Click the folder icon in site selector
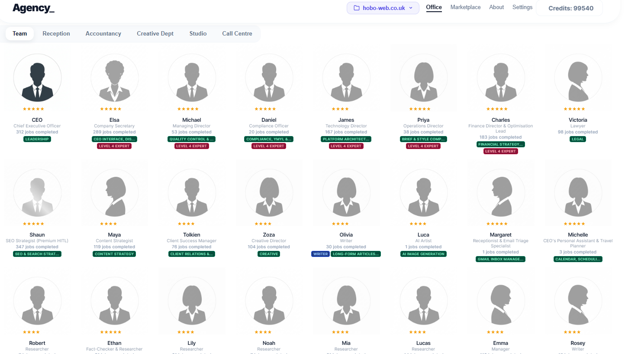The image size is (625, 354). point(357,8)
